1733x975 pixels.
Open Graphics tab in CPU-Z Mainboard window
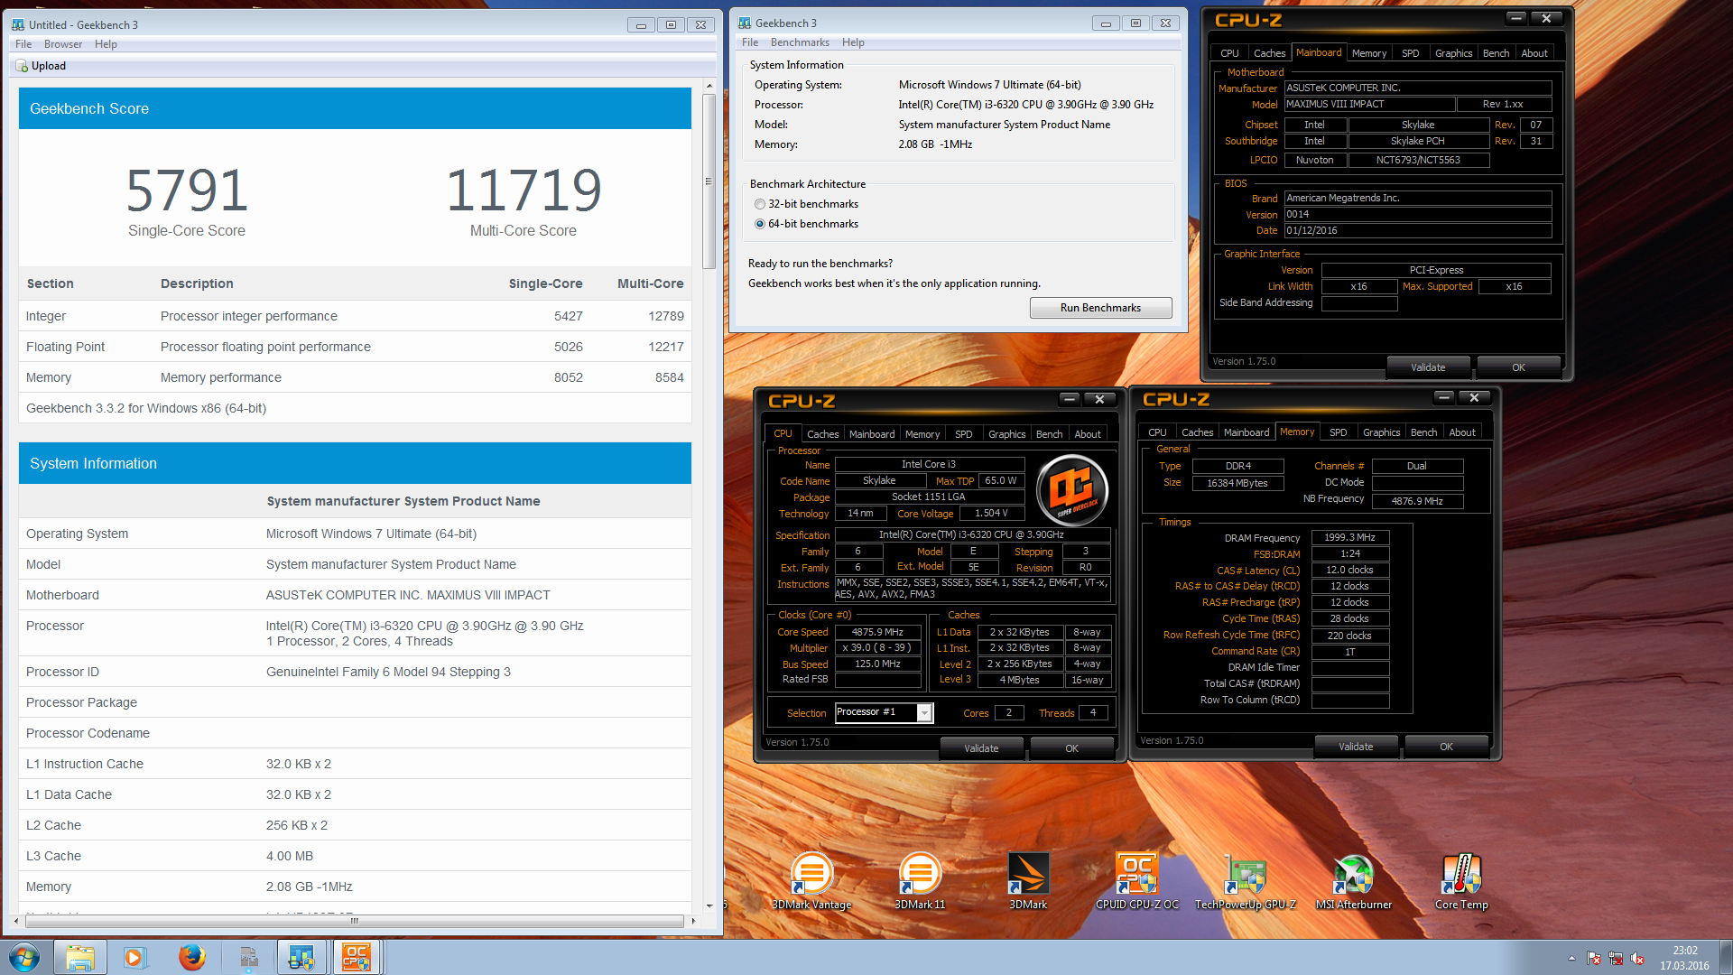(1453, 53)
